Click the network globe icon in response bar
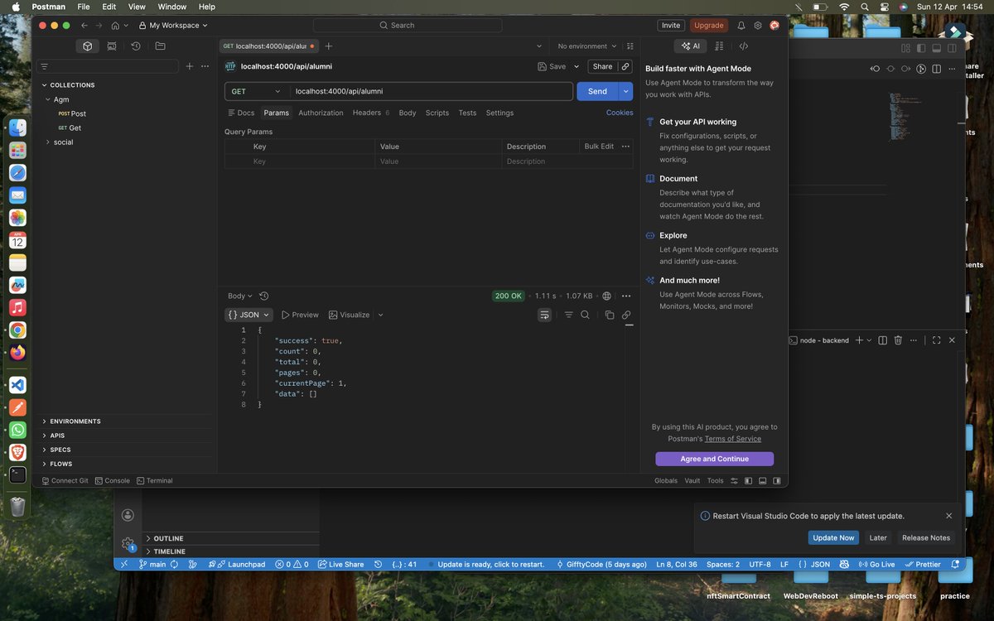Image resolution: width=994 pixels, height=621 pixels. click(607, 296)
